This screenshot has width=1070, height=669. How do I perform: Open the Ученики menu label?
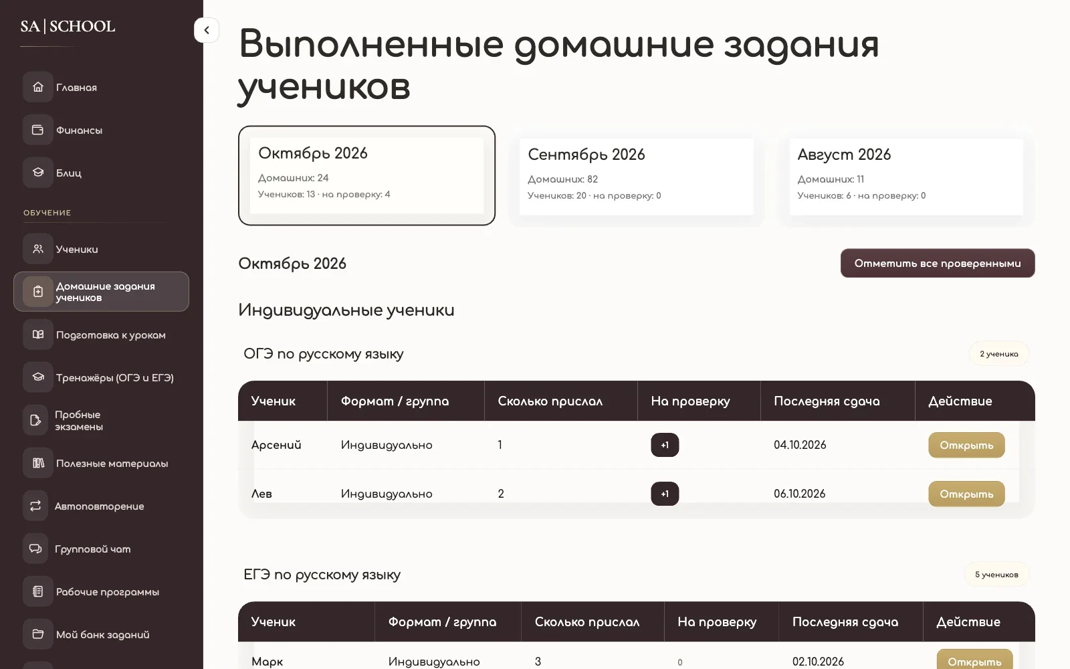point(77,250)
